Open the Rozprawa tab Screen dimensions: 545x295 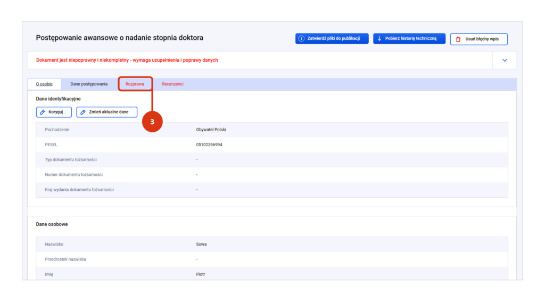(135, 84)
